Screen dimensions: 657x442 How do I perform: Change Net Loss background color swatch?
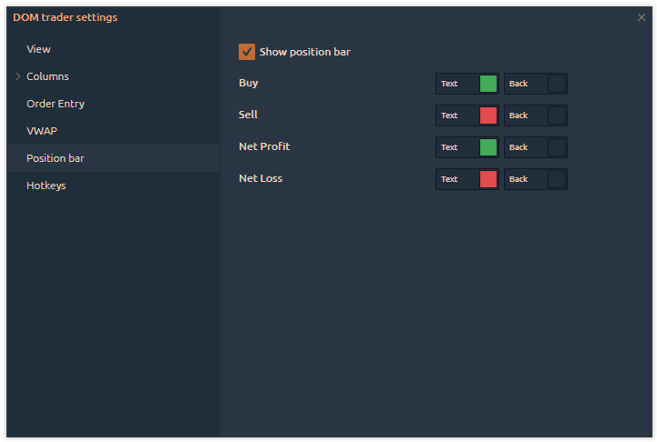[557, 179]
